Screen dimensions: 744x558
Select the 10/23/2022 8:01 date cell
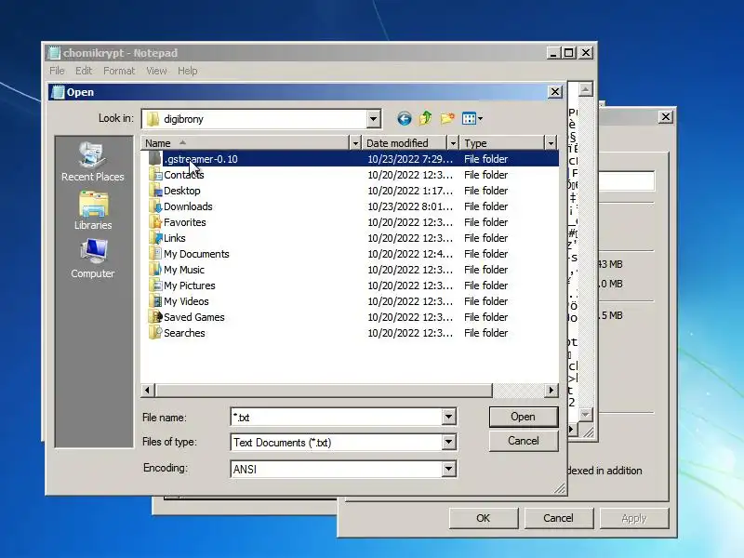410,206
